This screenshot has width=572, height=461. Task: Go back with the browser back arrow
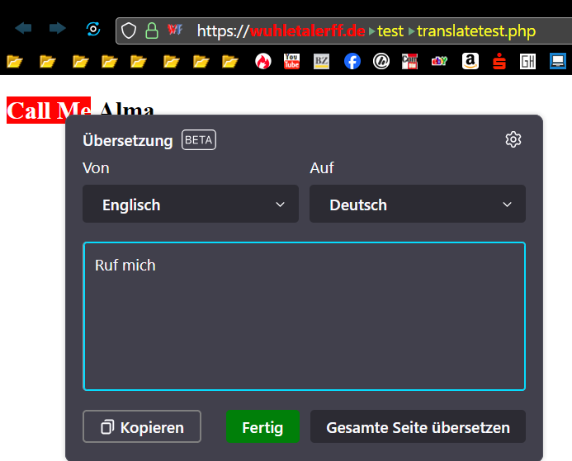[x=23, y=28]
